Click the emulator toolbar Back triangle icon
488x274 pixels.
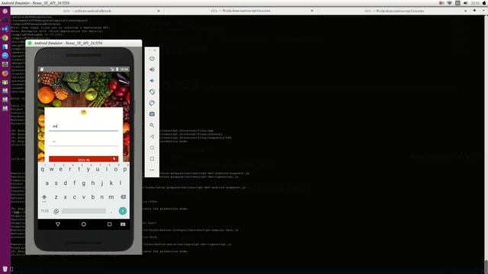[152, 136]
